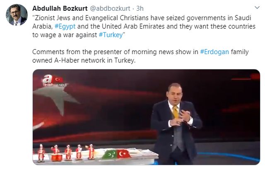Click the tweet text about Zionist Jews
The image size is (265, 169).
tap(144, 26)
